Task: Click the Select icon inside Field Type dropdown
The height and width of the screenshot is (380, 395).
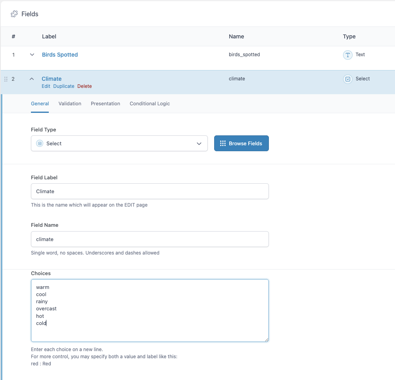Action: [40, 144]
